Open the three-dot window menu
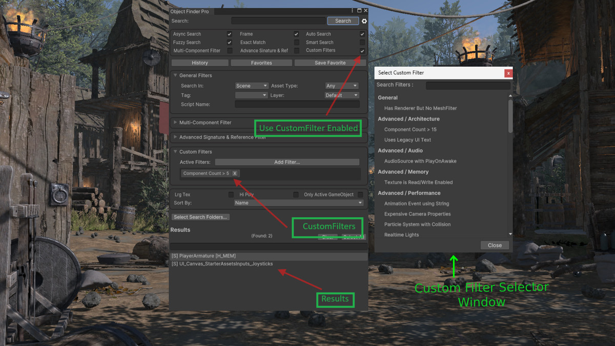 coord(352,10)
